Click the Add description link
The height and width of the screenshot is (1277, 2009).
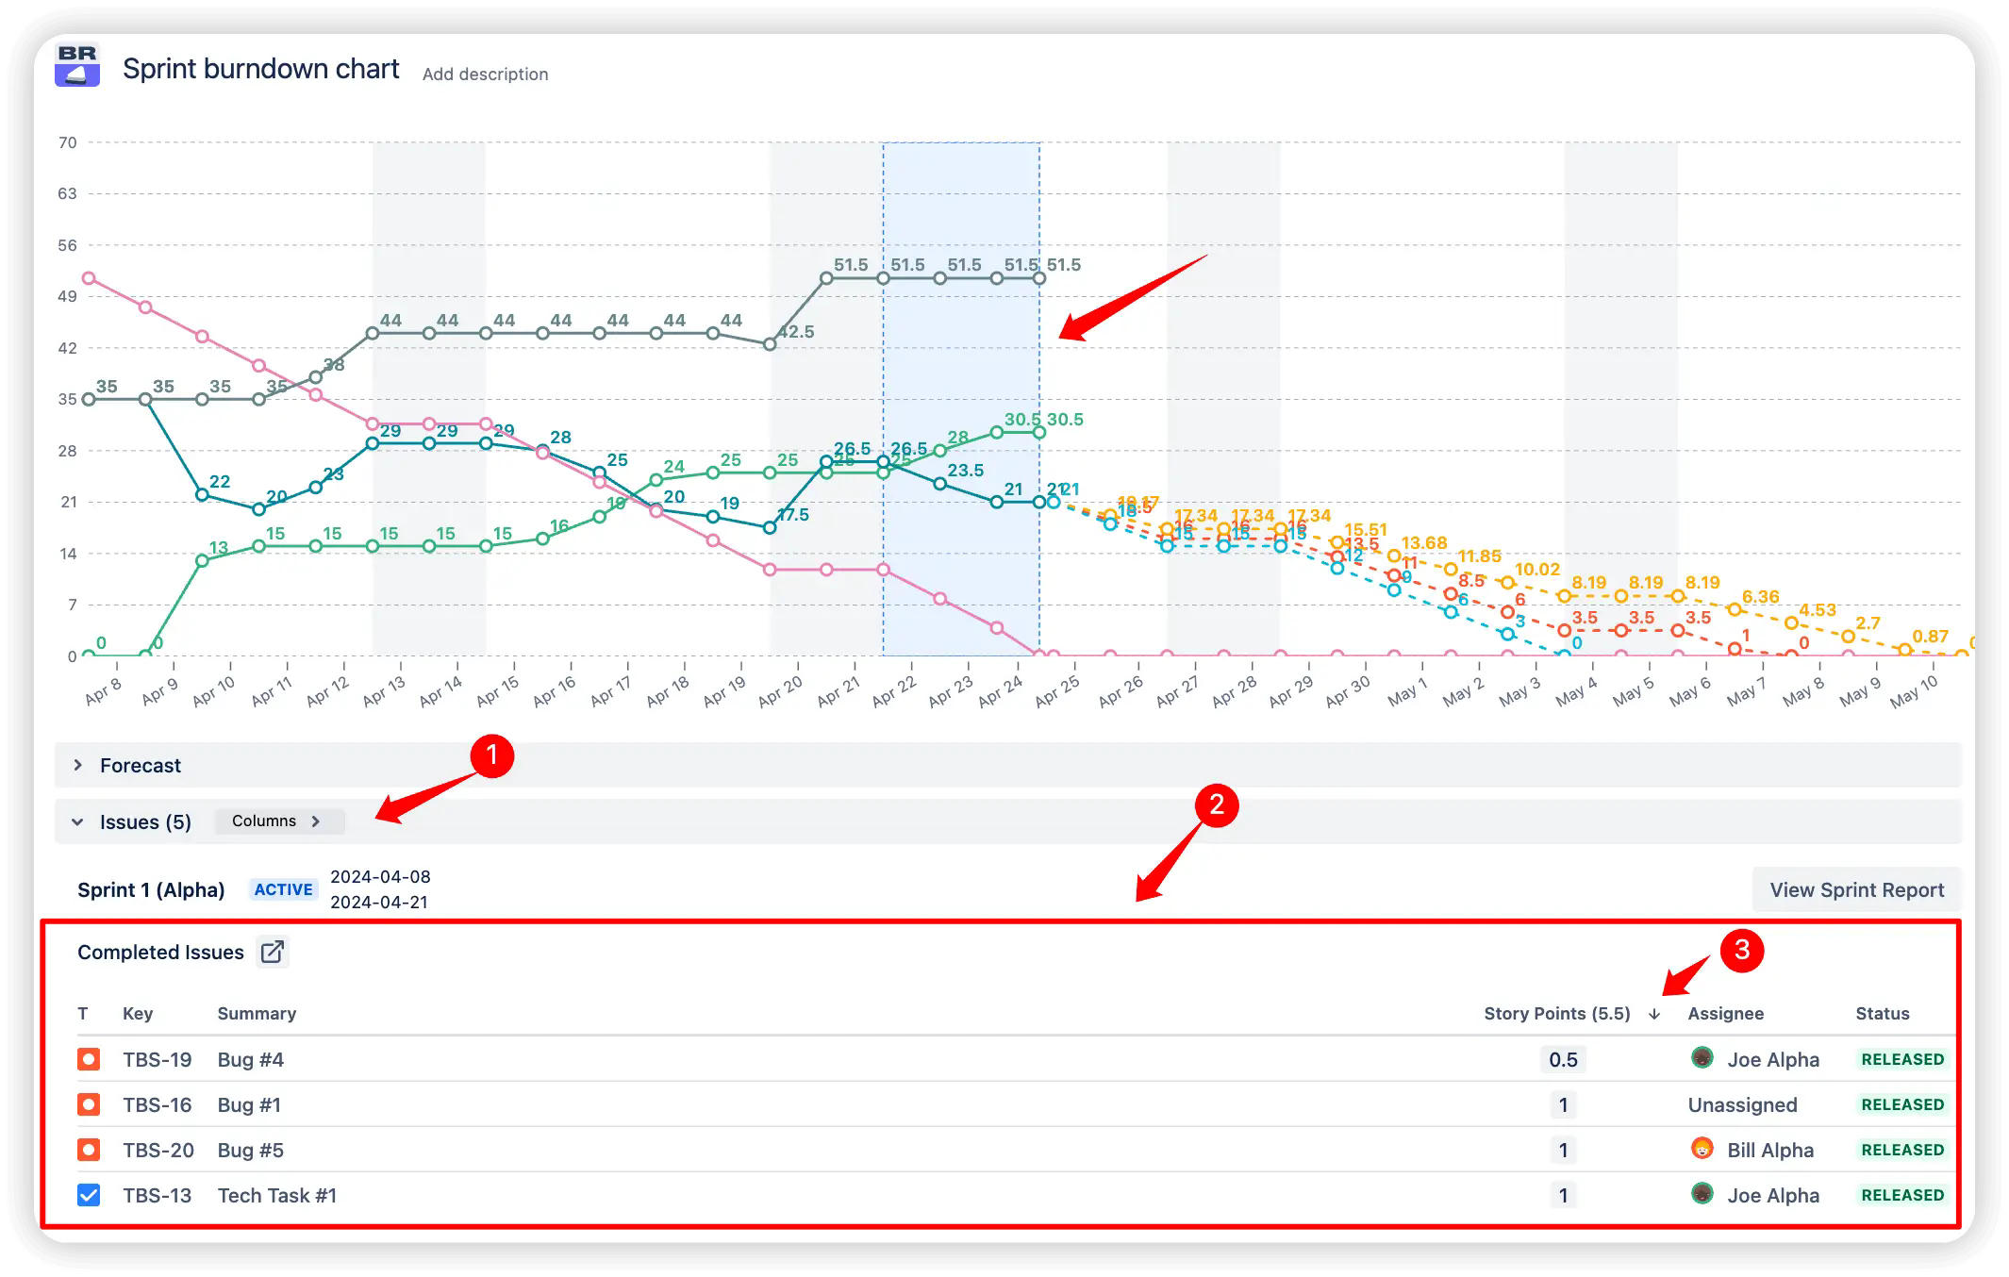(484, 74)
